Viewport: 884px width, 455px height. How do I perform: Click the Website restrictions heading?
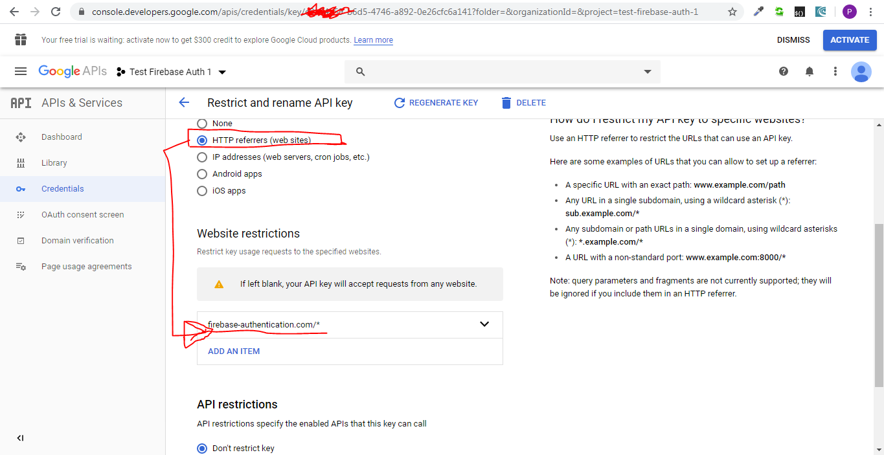pyautogui.click(x=249, y=234)
